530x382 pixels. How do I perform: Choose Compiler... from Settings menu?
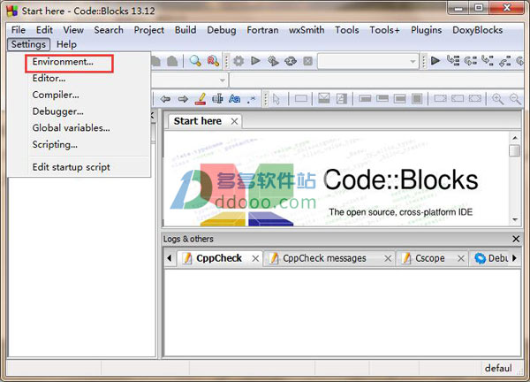(x=56, y=95)
